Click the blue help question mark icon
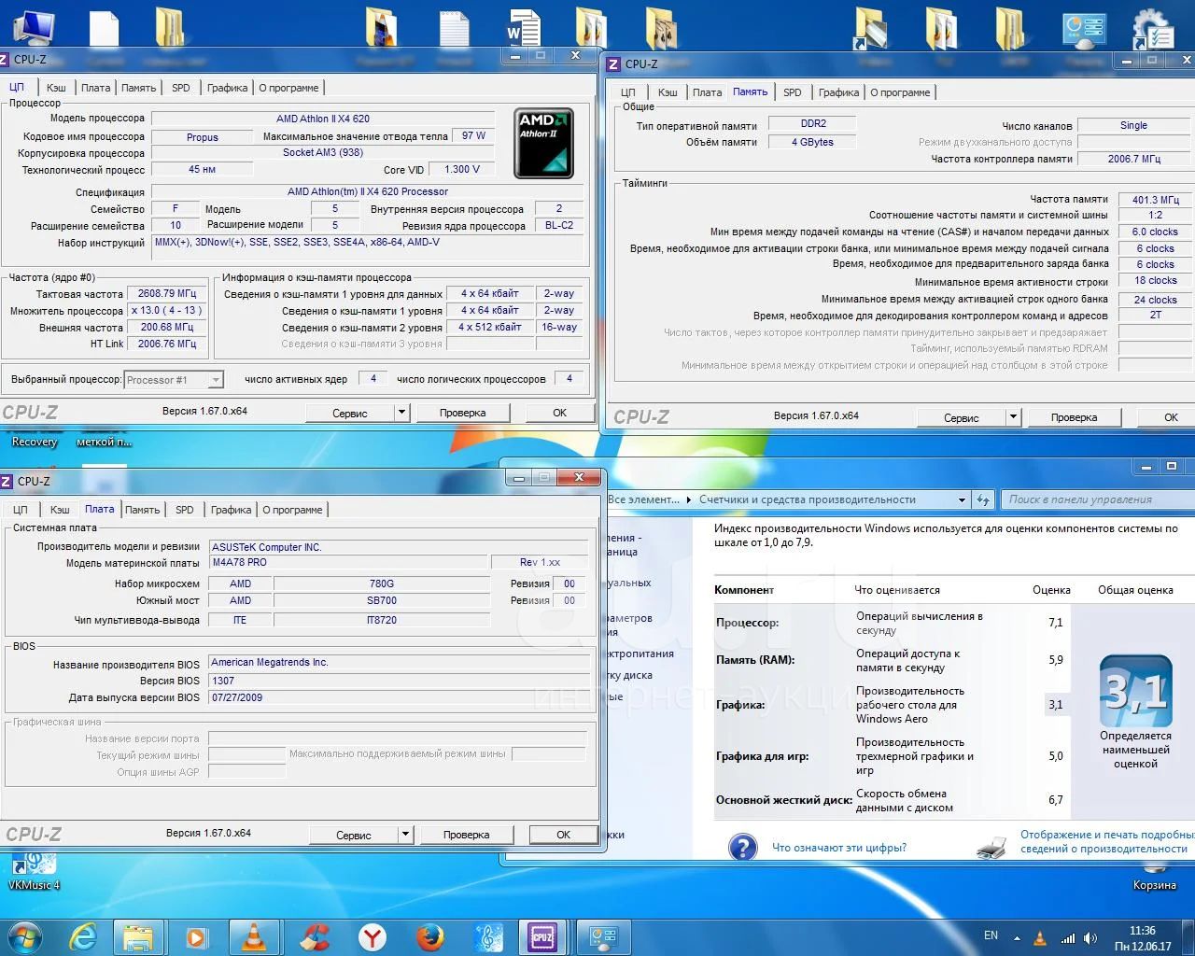Viewport: 1195px width, 956px height. point(742,847)
